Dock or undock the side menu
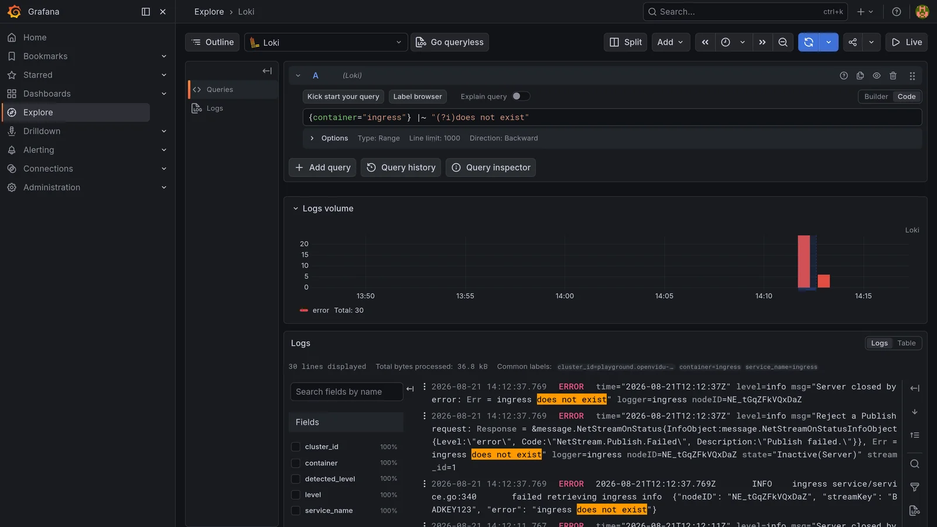The height and width of the screenshot is (527, 937). (x=146, y=12)
